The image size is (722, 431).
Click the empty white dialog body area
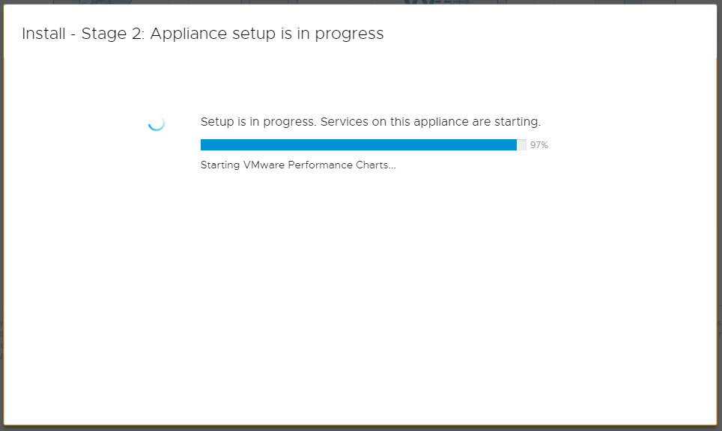360,299
